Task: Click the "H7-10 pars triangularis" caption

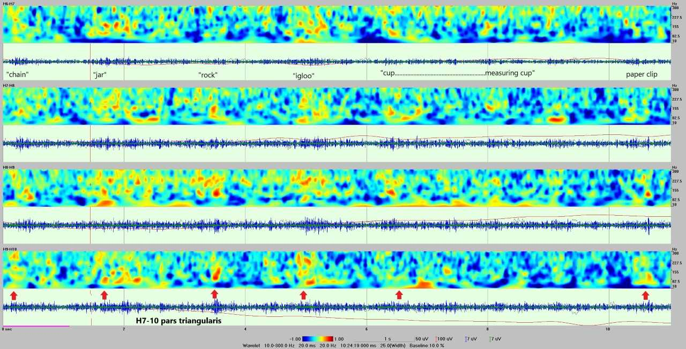Action: coord(178,322)
